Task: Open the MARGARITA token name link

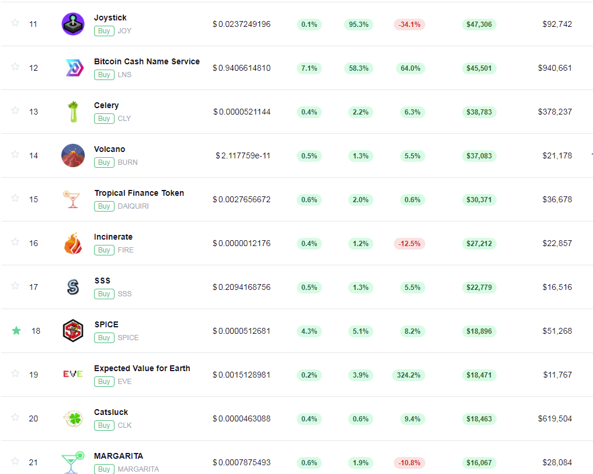Action: 119,456
